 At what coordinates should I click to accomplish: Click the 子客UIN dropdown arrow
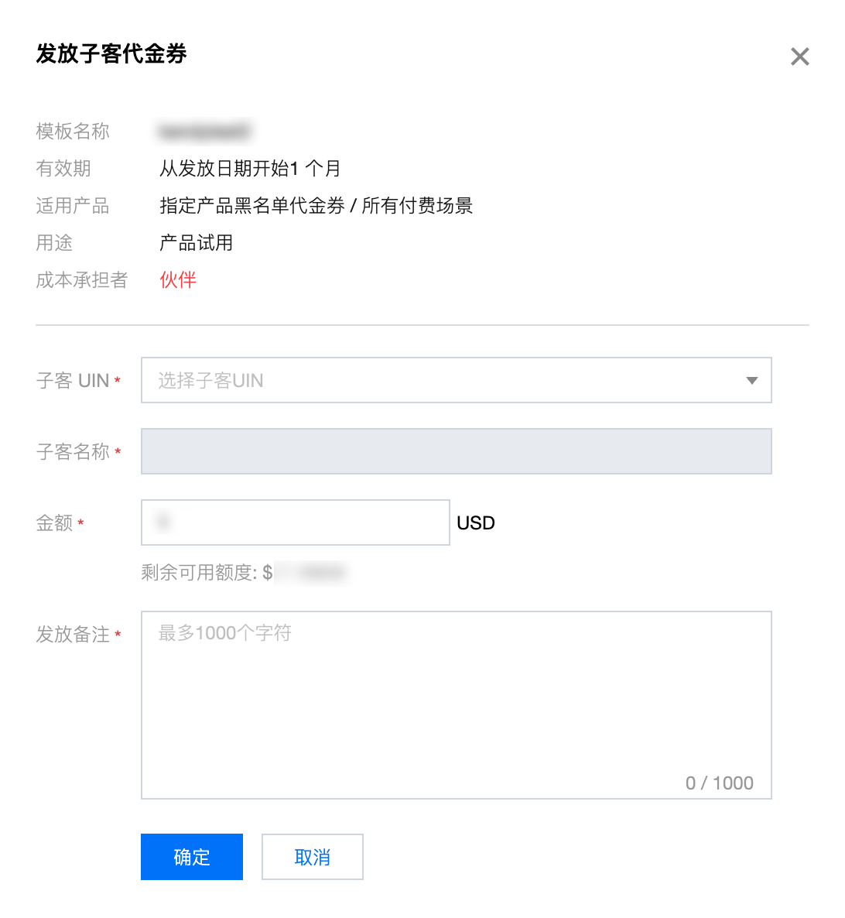[x=751, y=380]
